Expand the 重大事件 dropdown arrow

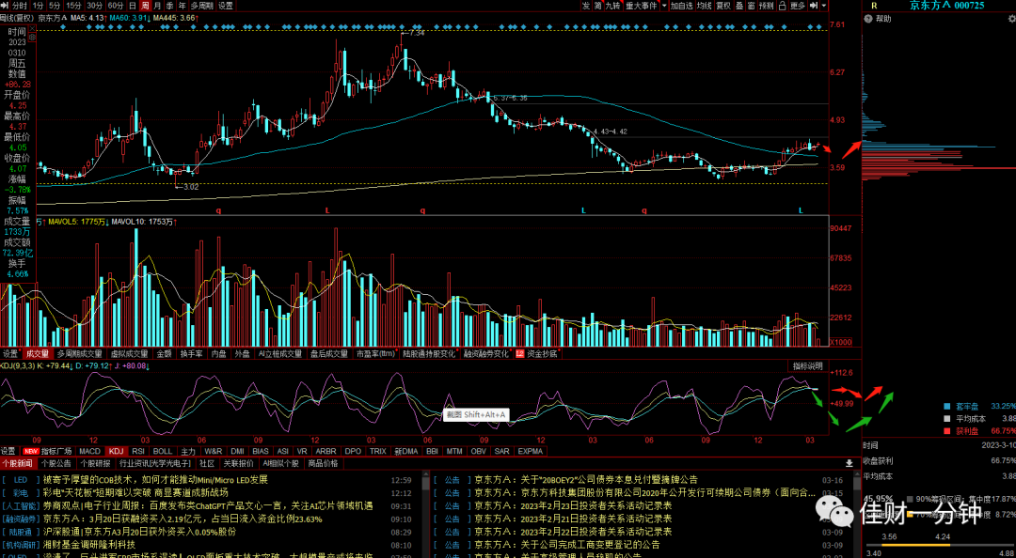tap(664, 6)
